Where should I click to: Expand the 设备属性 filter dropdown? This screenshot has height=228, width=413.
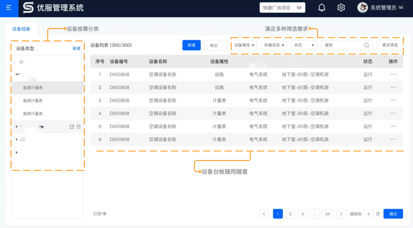244,45
